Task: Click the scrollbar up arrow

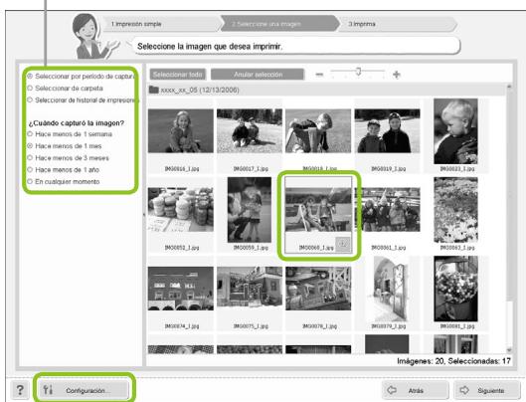Action: 509,87
